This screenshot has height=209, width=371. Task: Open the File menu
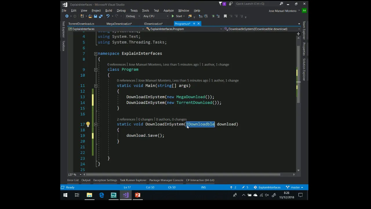click(64, 10)
